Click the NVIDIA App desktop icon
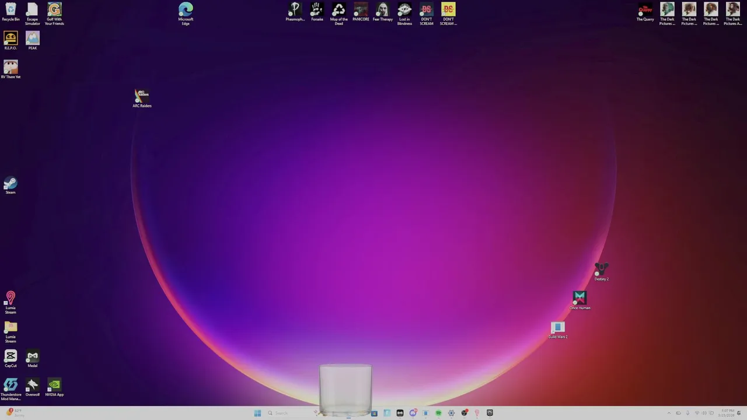The width and height of the screenshot is (747, 420). [54, 387]
